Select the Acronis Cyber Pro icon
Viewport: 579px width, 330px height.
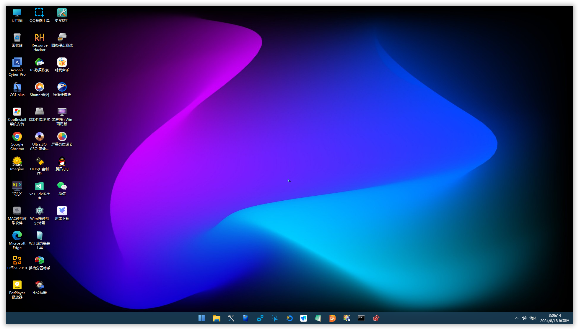tap(17, 67)
